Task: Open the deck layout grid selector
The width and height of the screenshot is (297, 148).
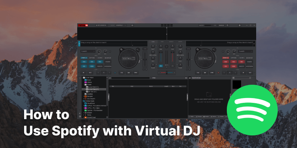Action: [167, 25]
